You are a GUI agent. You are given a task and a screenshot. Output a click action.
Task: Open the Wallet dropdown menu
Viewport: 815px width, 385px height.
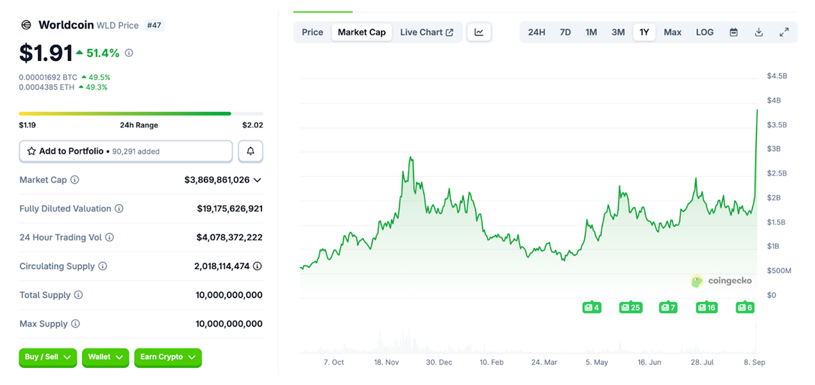pyautogui.click(x=105, y=357)
